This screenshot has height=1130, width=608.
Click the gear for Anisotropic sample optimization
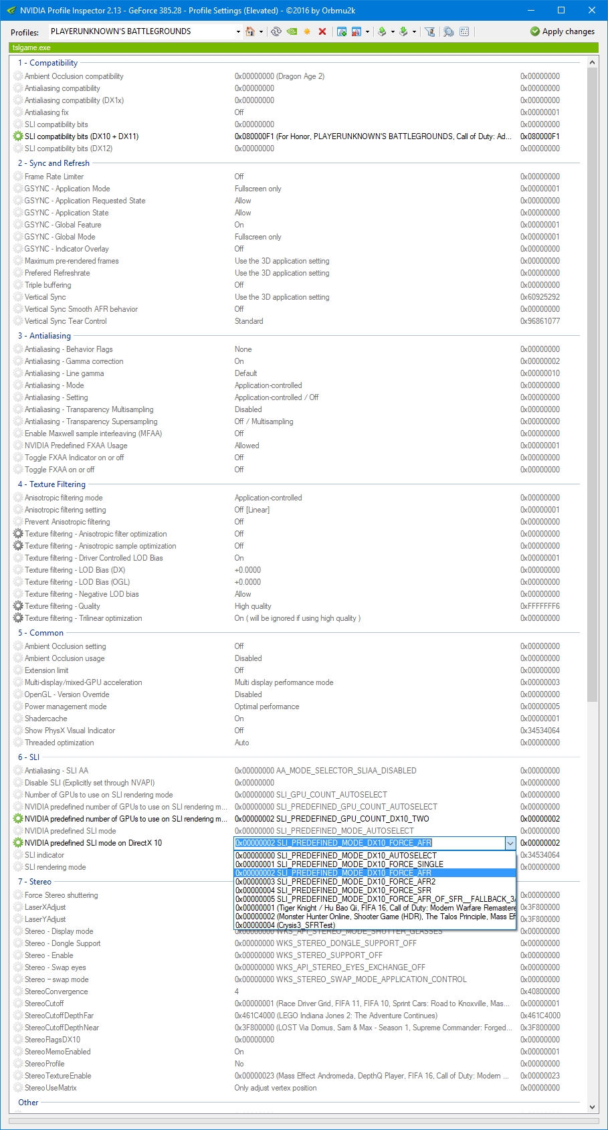18,546
